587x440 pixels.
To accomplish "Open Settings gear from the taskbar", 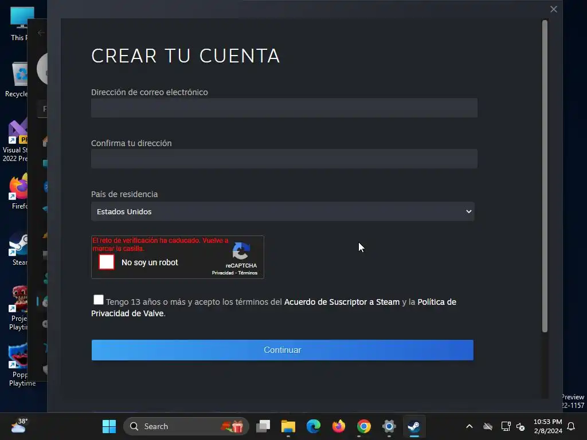I will pyautogui.click(x=389, y=426).
